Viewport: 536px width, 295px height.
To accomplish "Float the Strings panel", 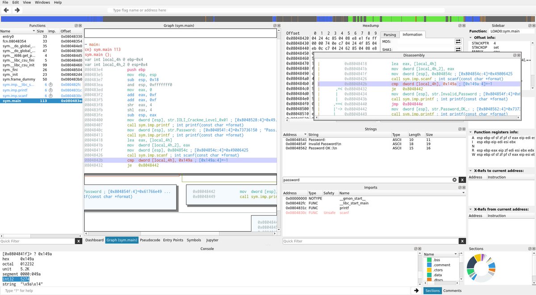I will point(459,129).
